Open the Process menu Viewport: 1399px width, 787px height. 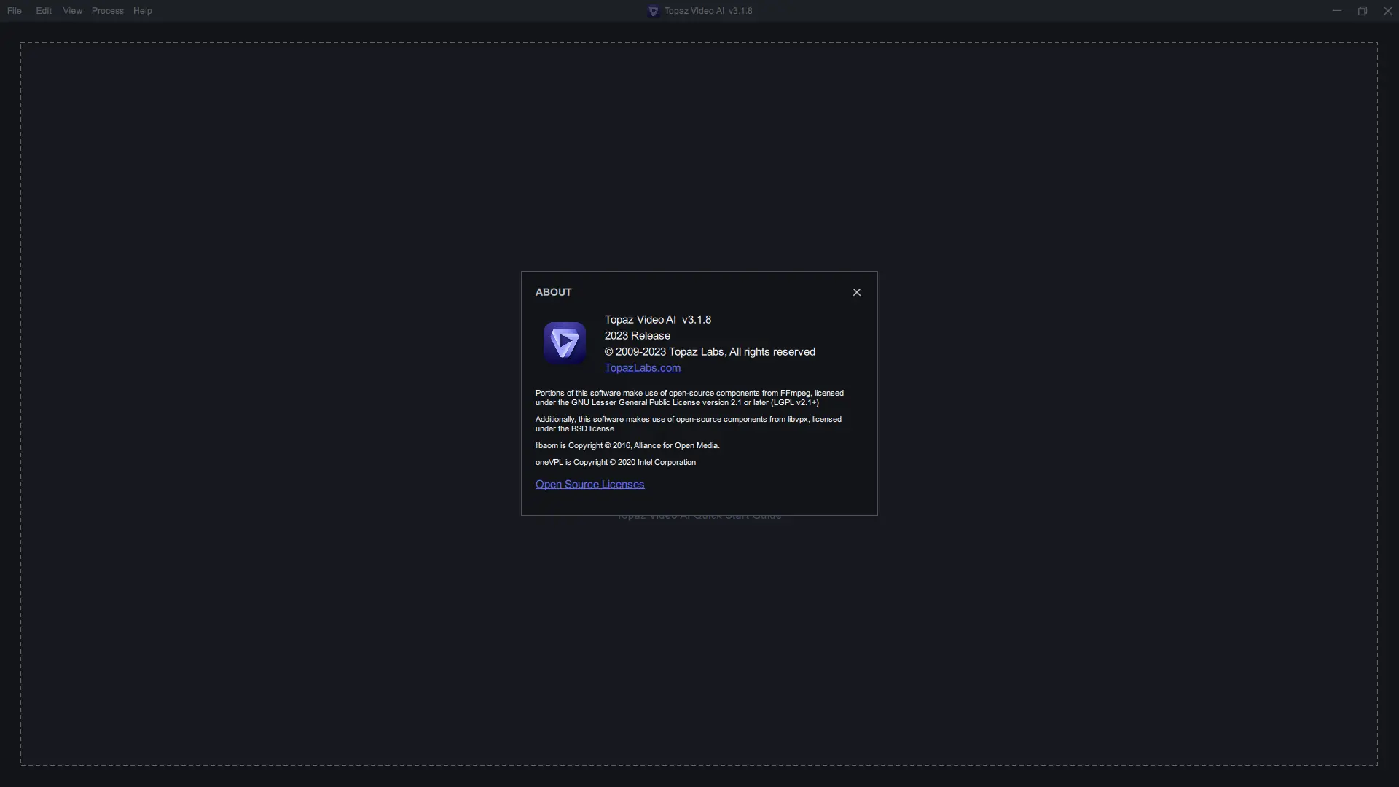[x=107, y=11]
